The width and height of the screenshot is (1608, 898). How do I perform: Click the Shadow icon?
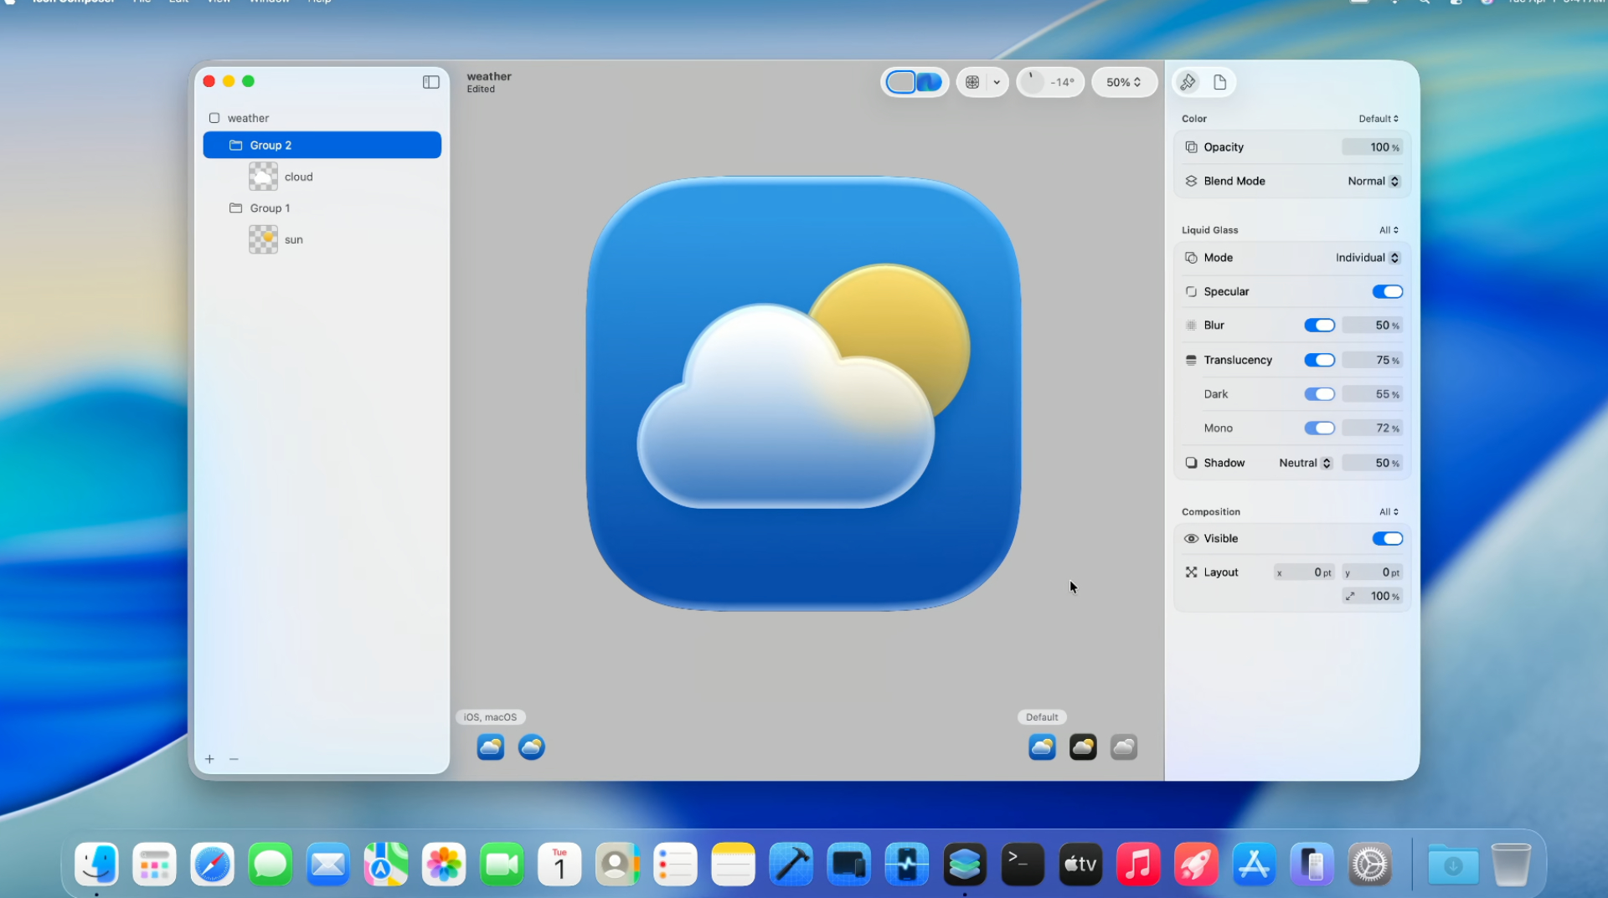(x=1191, y=463)
